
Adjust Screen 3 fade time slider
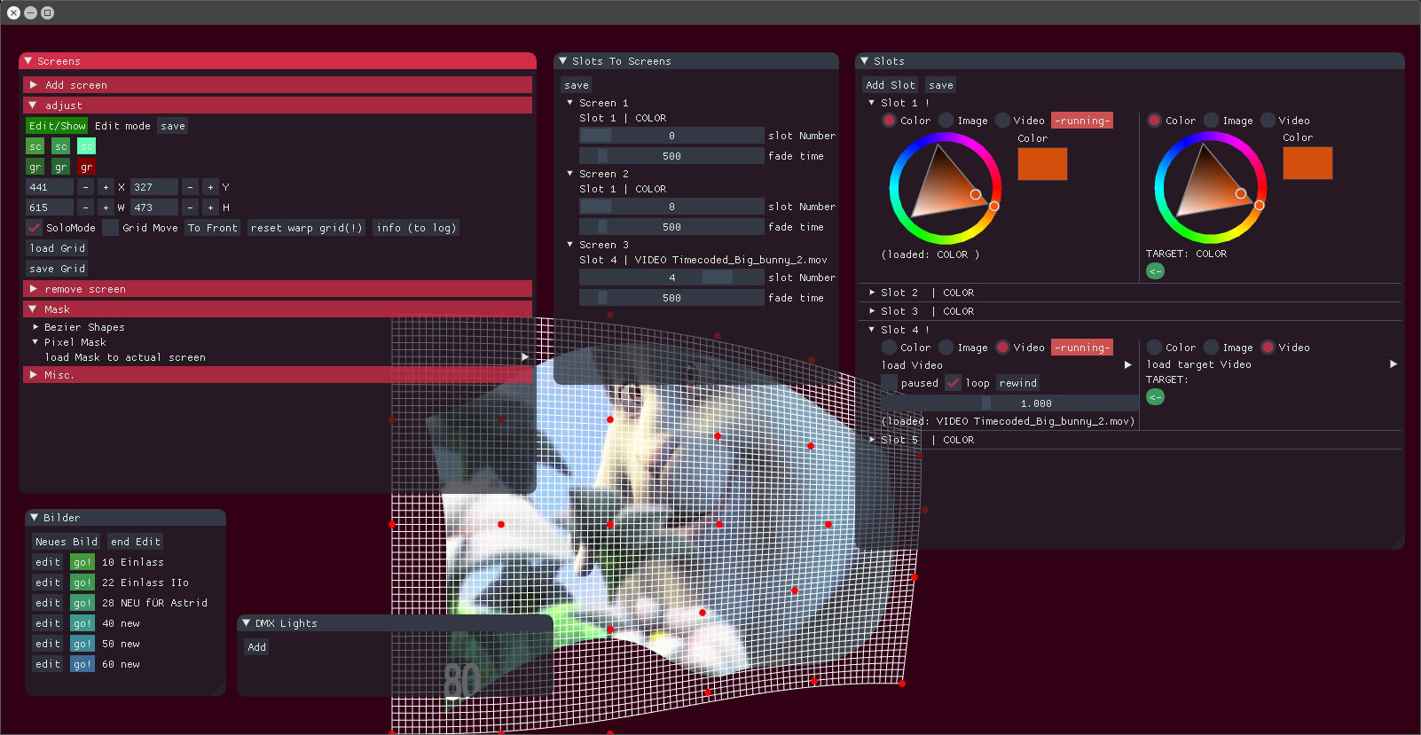[x=671, y=298]
